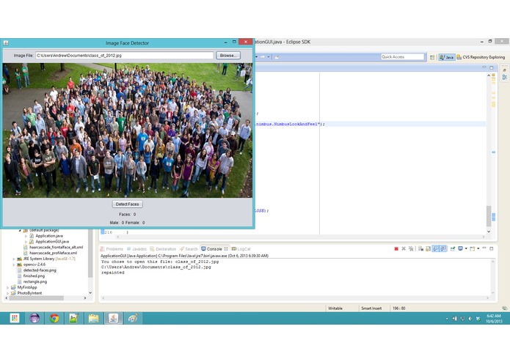This screenshot has height=362, width=510.
Task: Open the Paint app from taskbar
Action: [133, 318]
